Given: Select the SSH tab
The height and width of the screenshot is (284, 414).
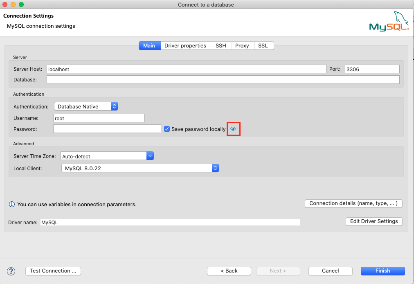Looking at the screenshot, I should (x=221, y=46).
